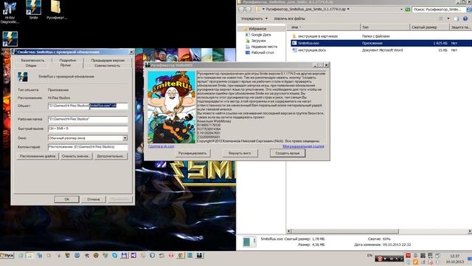This screenshot has height=266, width=472.
Task: Toggle the preview pane button
Action: 457,18
